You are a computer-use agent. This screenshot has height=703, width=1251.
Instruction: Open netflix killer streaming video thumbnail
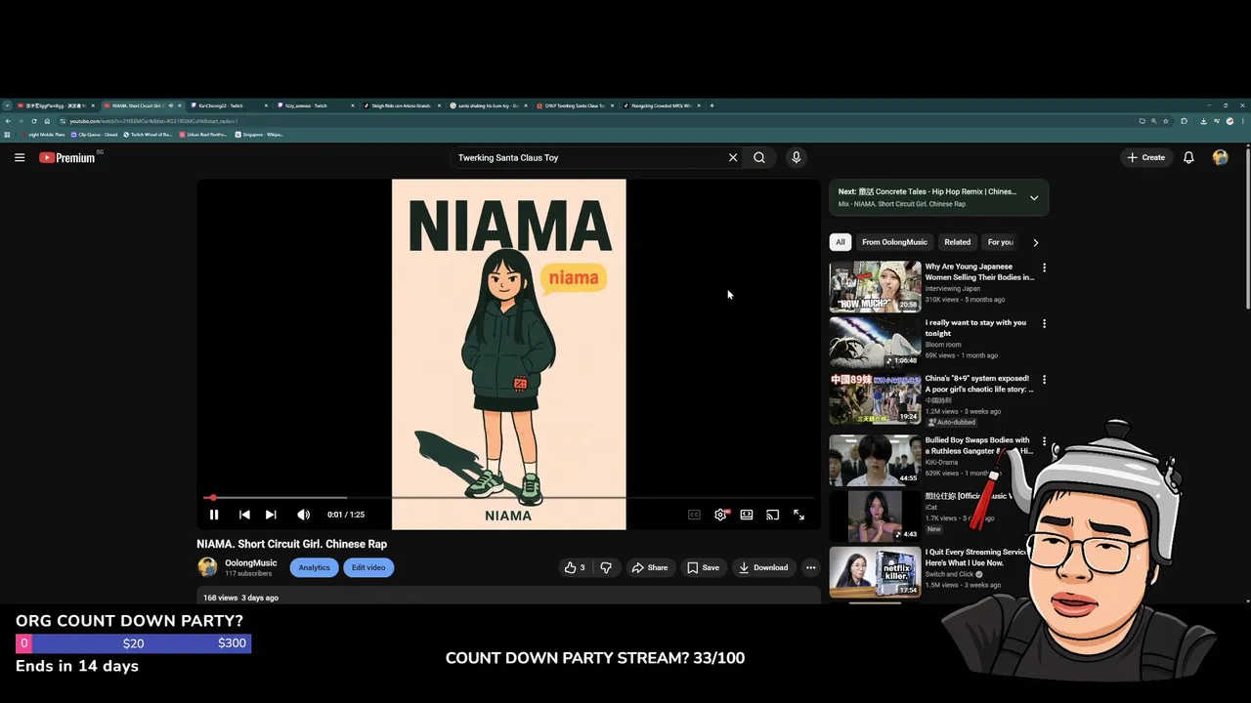[875, 571]
